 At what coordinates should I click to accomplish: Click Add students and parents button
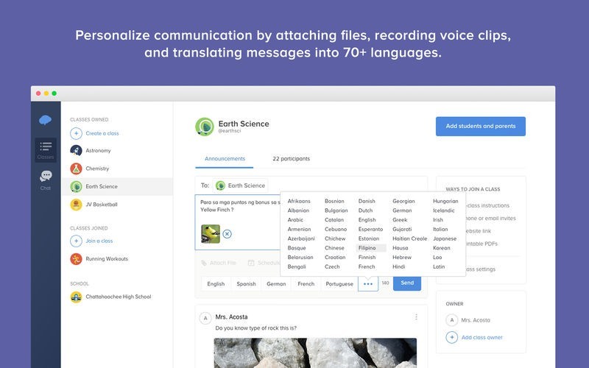480,126
